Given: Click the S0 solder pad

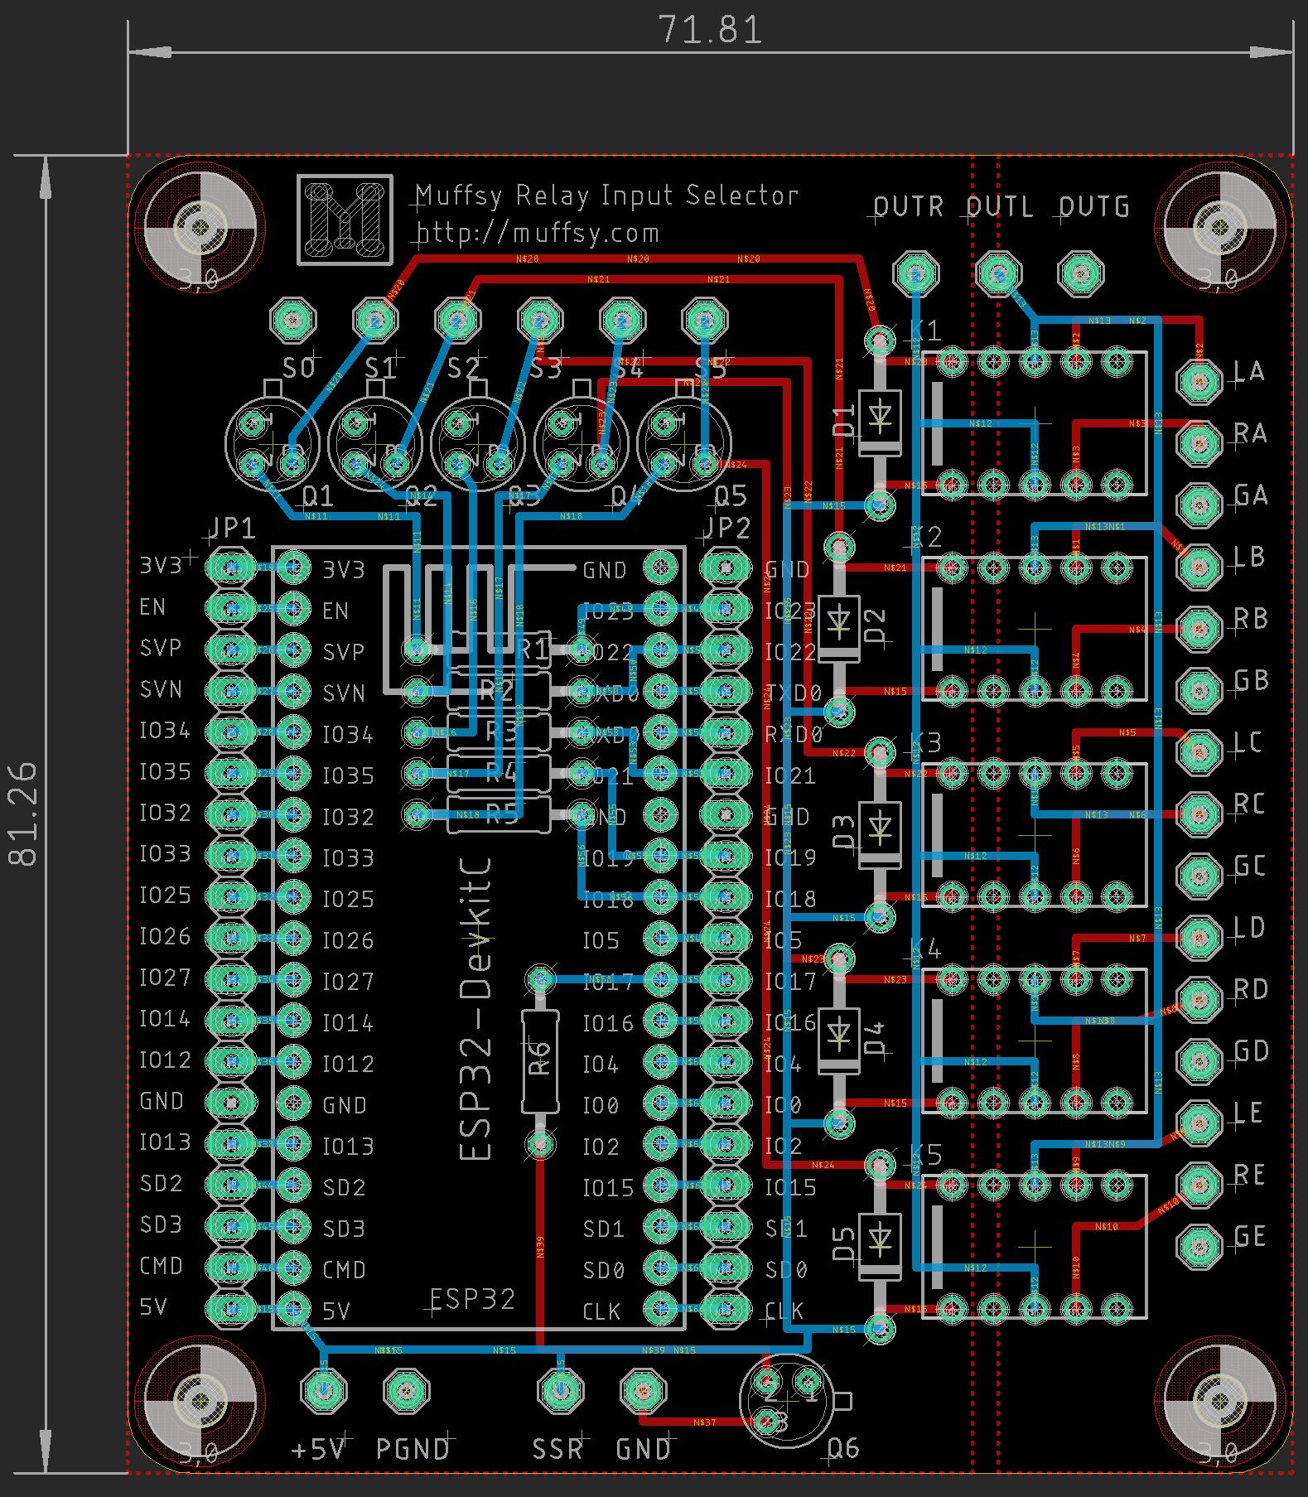Looking at the screenshot, I should pos(293,320).
